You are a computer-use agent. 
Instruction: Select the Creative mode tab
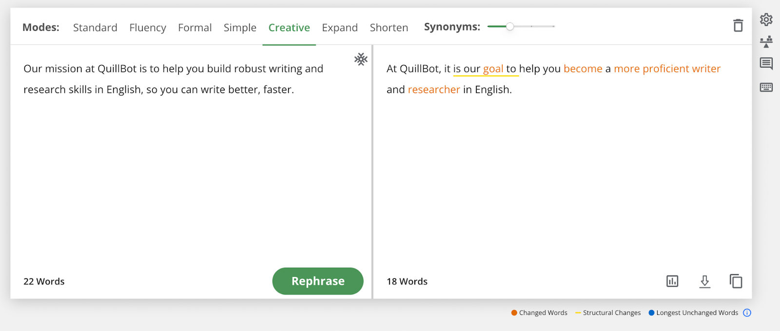click(x=289, y=28)
